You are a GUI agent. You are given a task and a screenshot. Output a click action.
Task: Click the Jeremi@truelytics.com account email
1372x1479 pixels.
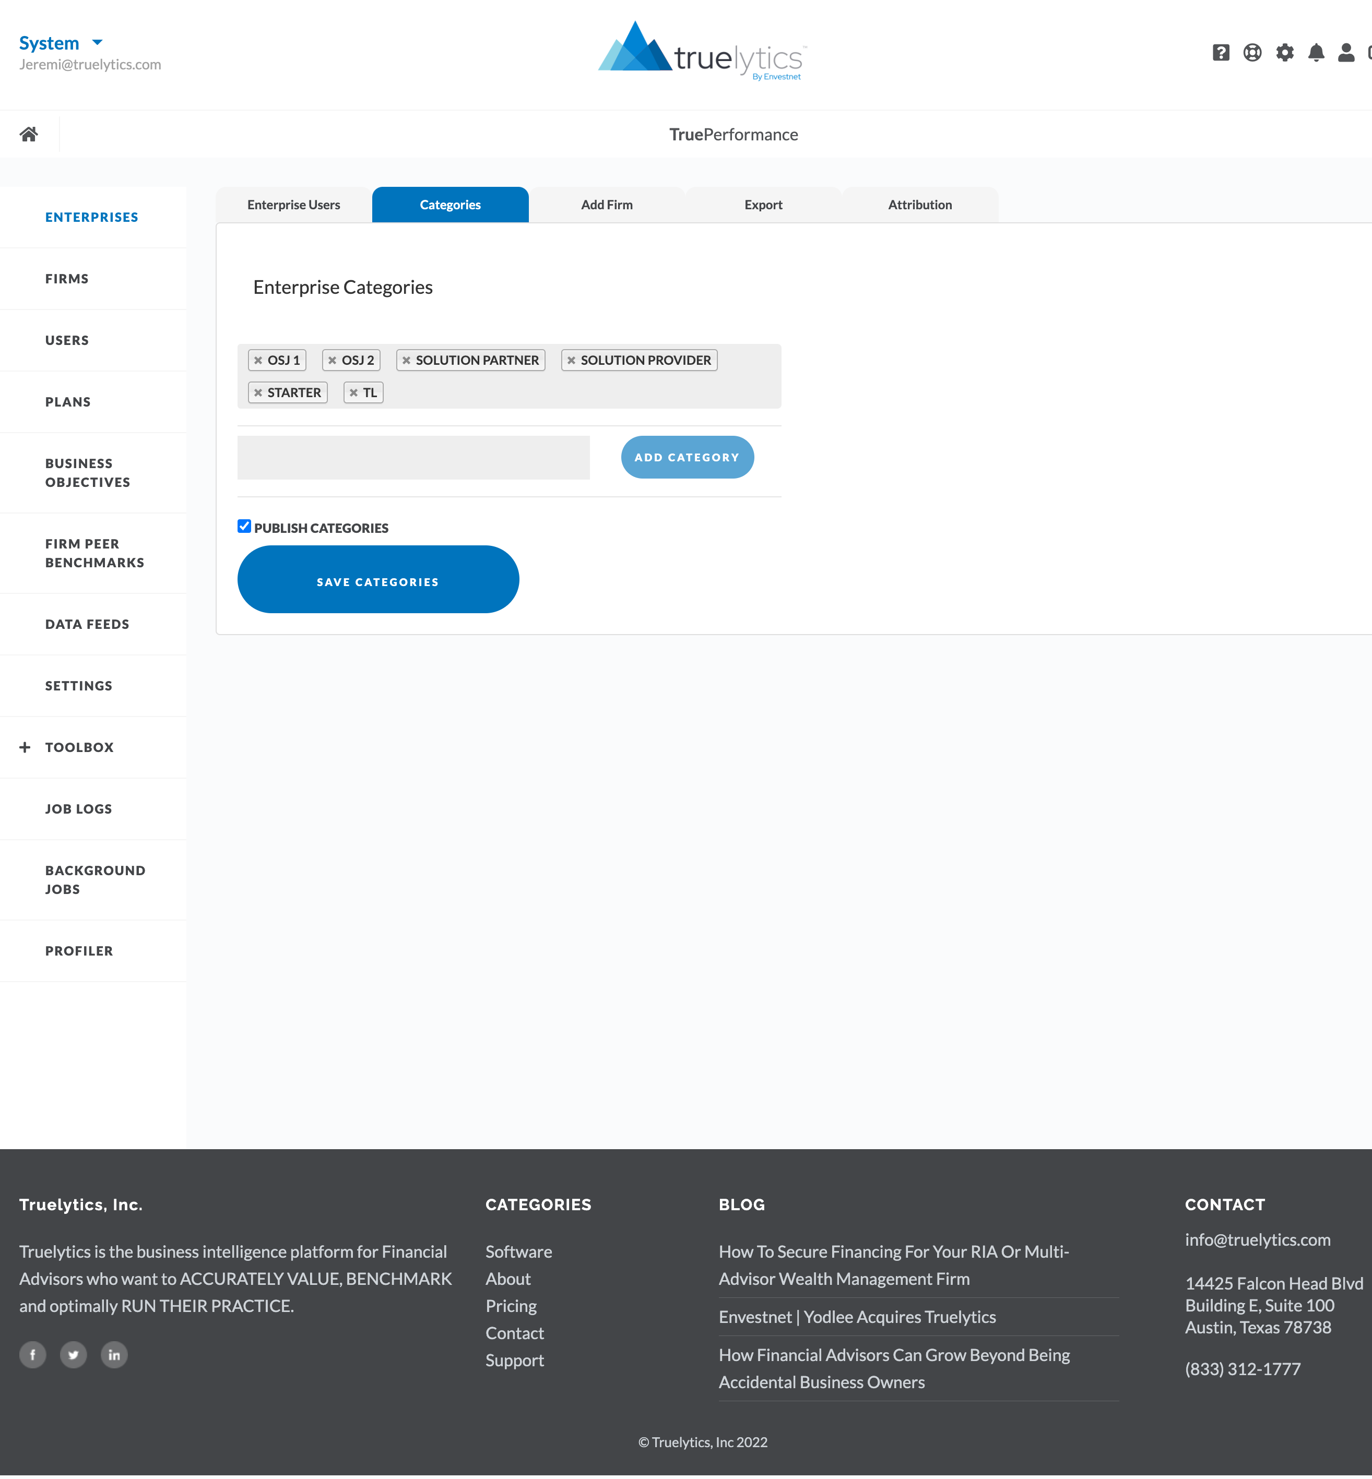(90, 65)
